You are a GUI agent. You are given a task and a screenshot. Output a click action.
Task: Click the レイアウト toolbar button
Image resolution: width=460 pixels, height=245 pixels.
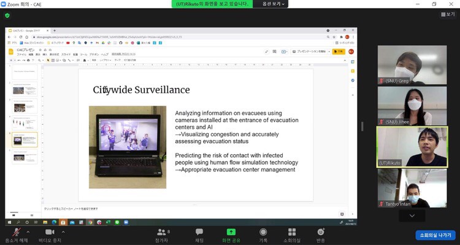[105, 60]
